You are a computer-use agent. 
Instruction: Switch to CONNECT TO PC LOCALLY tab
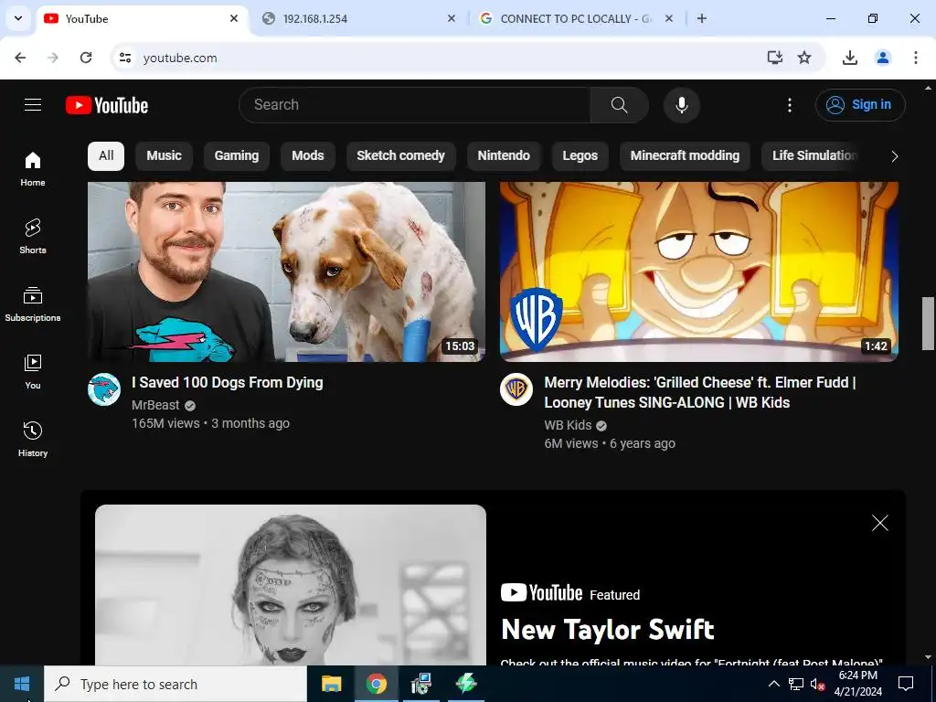(x=576, y=18)
